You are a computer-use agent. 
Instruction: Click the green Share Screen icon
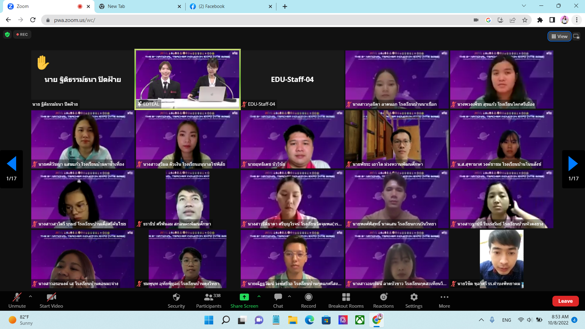click(x=244, y=297)
